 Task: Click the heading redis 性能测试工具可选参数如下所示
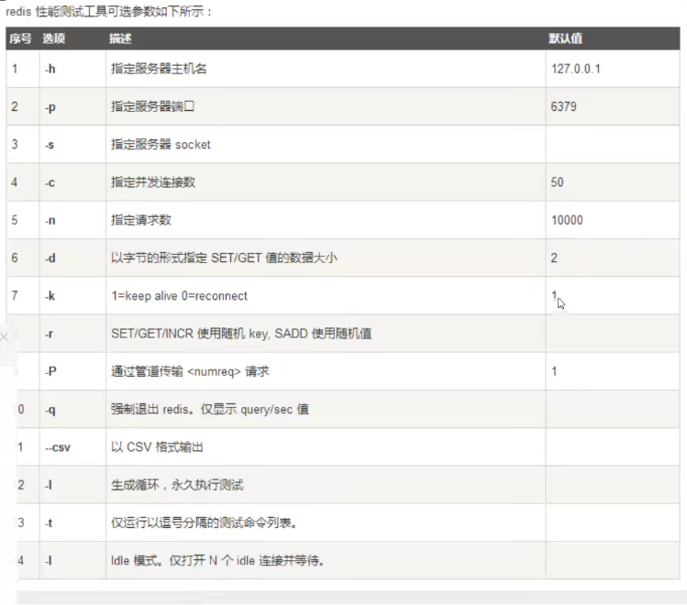(x=108, y=11)
